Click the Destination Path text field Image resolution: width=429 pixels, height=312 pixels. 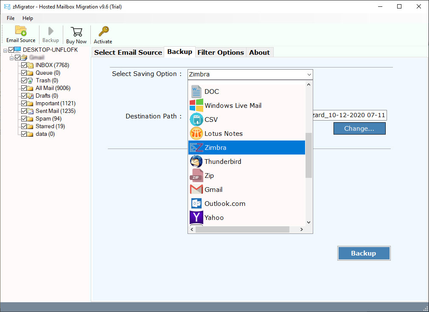point(350,115)
